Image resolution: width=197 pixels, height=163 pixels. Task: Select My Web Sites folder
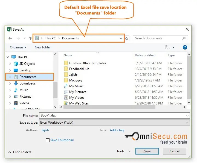(79, 103)
